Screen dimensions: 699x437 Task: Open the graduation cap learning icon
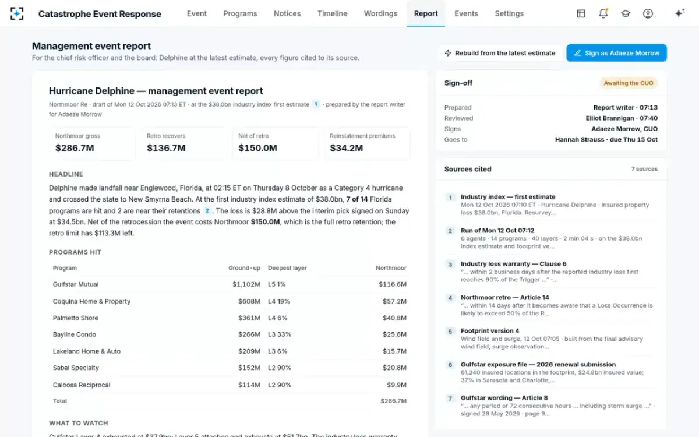pos(626,13)
